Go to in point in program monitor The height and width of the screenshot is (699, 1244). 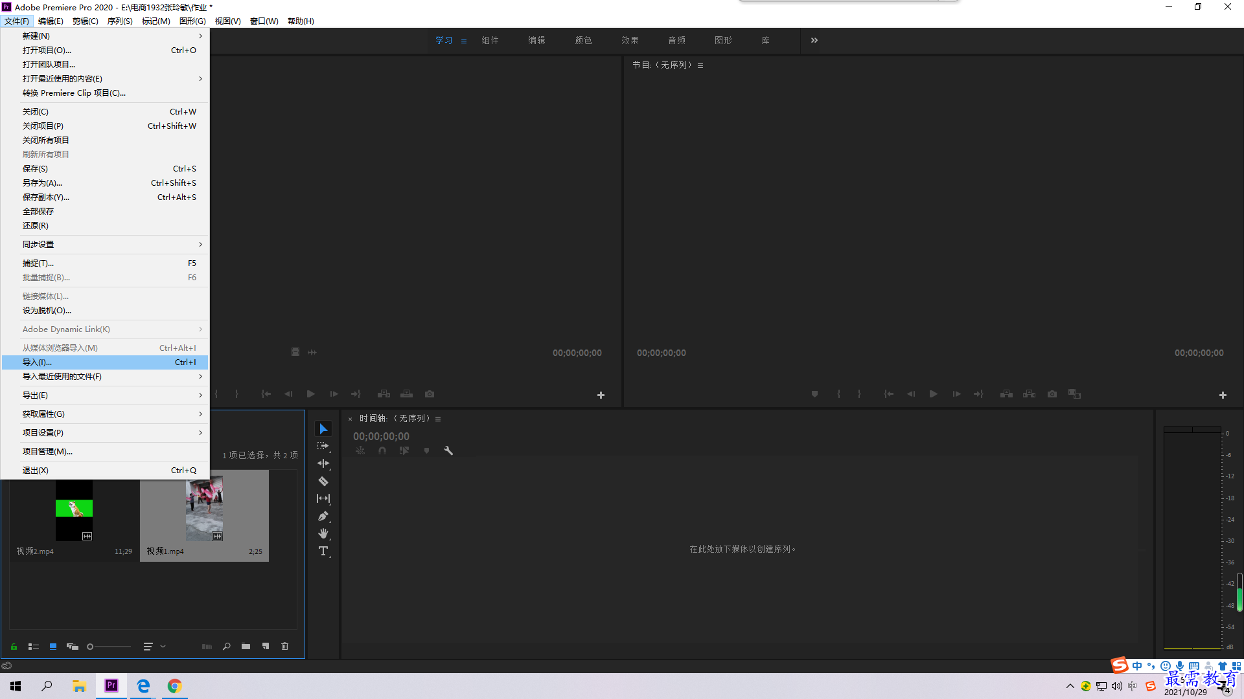coord(889,394)
